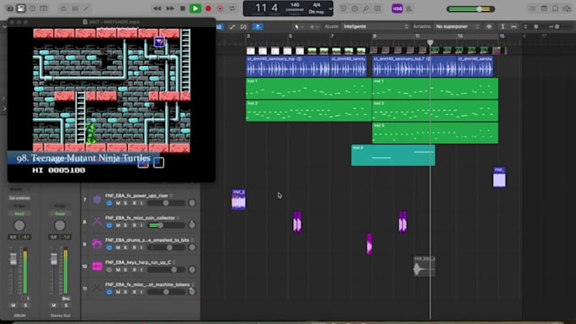Screen dimensions: 576x324
Task: Toggle the metronome icon
Action: point(409,8)
